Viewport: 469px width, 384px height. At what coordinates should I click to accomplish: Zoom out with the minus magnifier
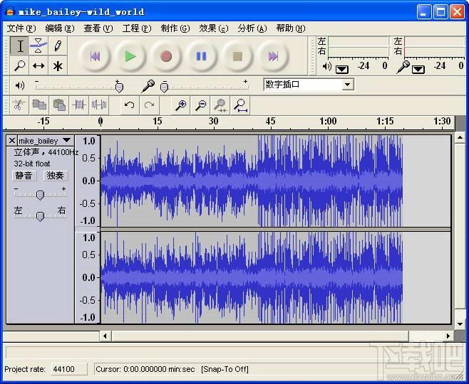pyautogui.click(x=200, y=105)
